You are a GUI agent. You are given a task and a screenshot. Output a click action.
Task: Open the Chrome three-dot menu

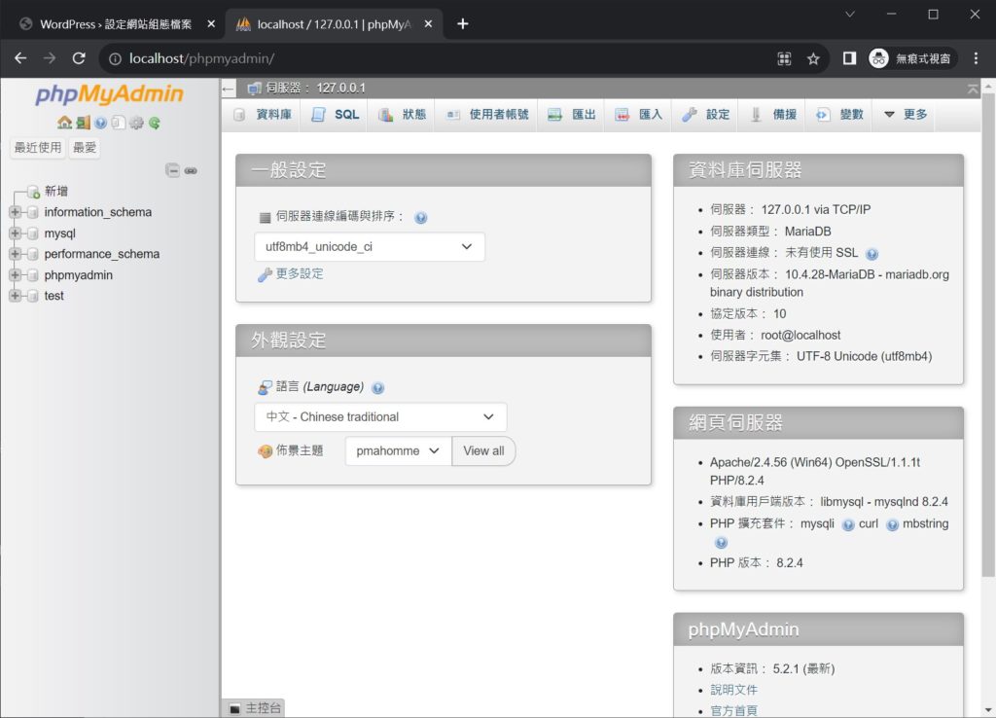click(x=976, y=58)
